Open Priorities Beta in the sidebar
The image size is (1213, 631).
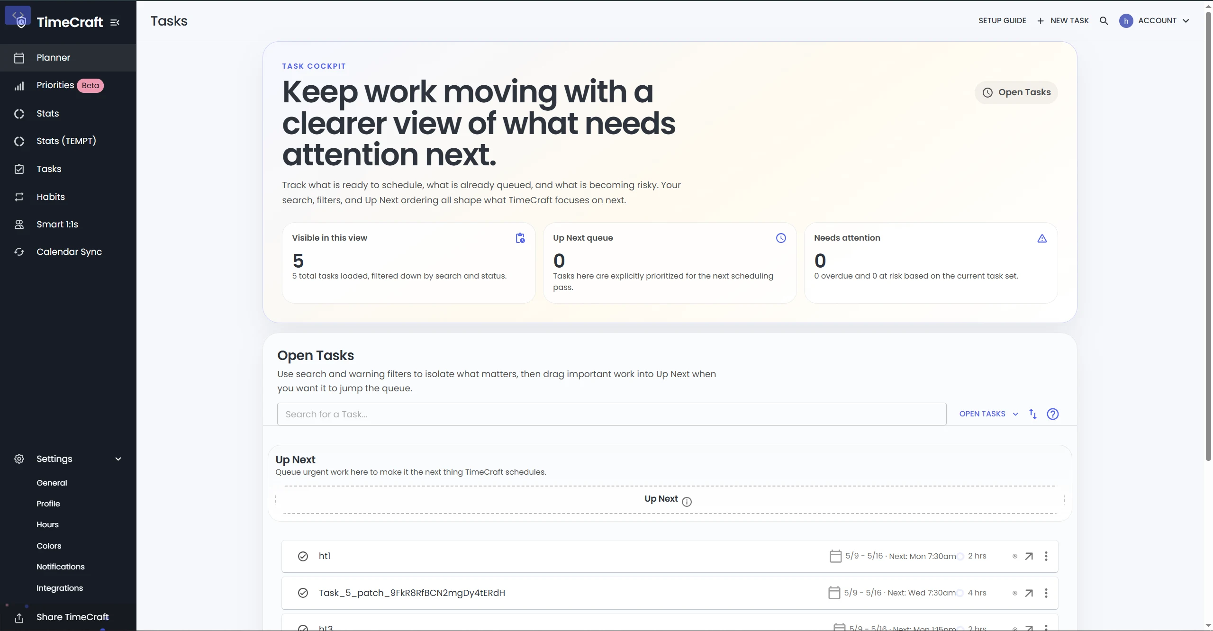point(68,85)
